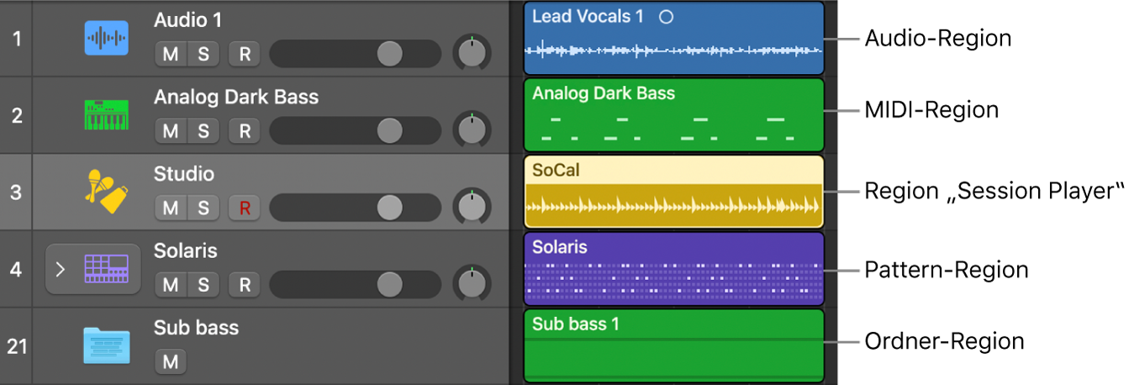Click the Studio percussion track icon

point(106,192)
